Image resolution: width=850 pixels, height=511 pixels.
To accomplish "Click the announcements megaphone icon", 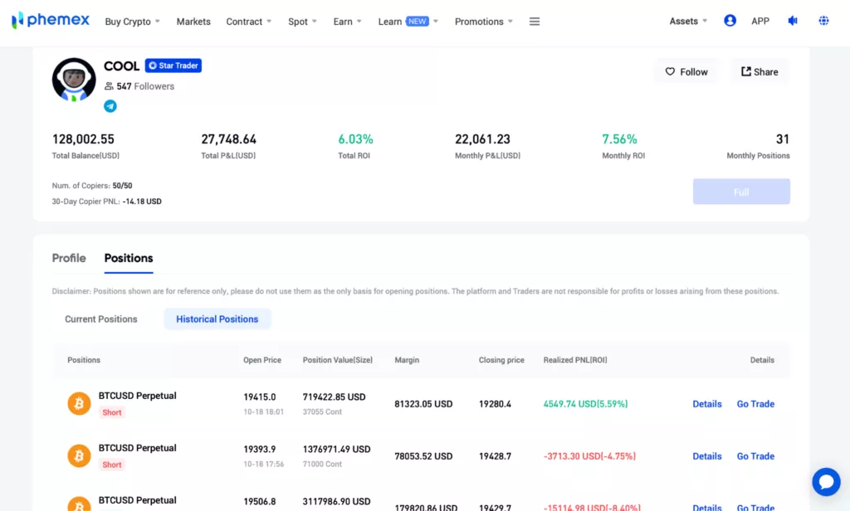I will (793, 21).
